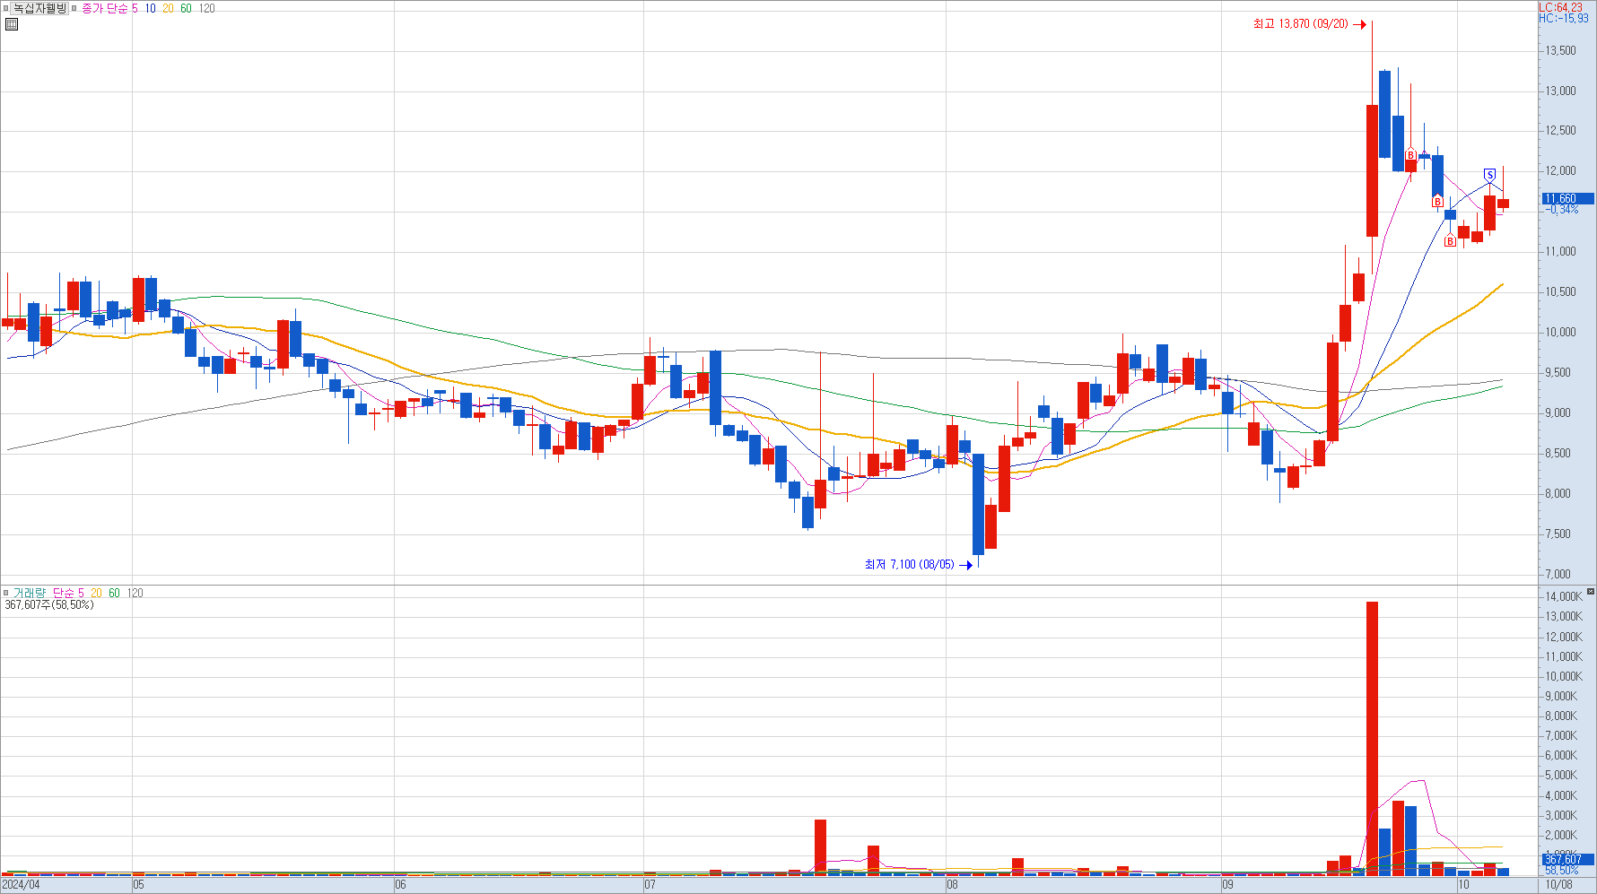This screenshot has height=894, width=1597.
Task: Click the 13,500 price axis label
Action: pos(1560,50)
